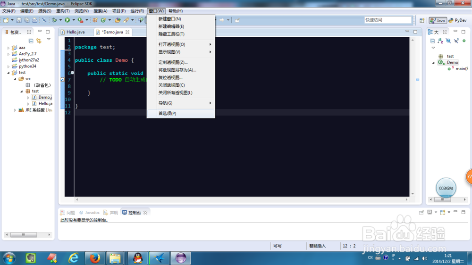Choose Preferences in Window menu

coord(181,113)
